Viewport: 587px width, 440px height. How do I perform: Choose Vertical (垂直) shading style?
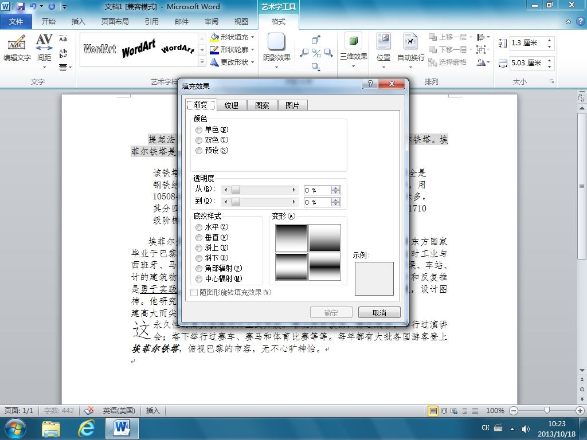pos(199,238)
